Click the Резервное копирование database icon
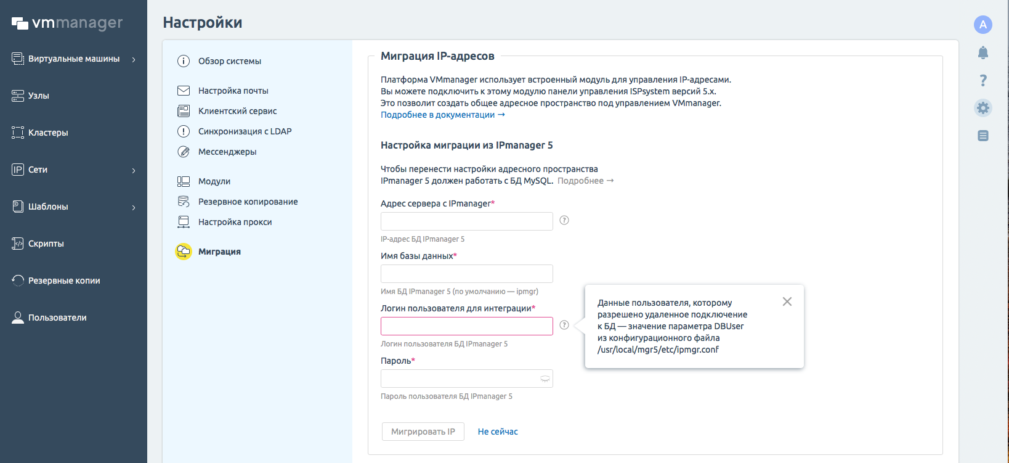 pos(184,202)
